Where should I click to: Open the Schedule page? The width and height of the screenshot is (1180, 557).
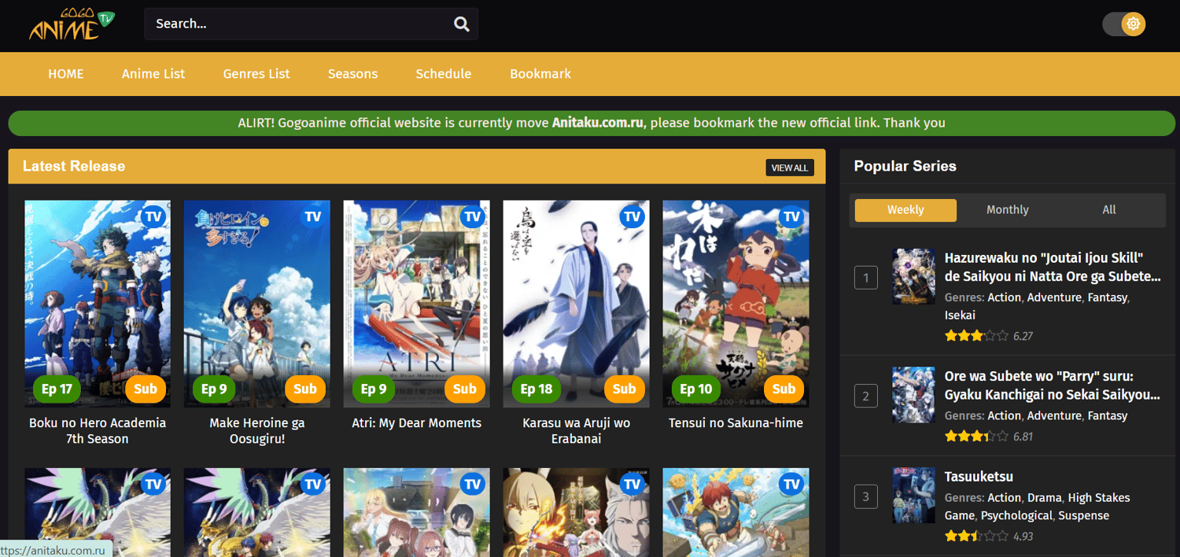coord(444,74)
